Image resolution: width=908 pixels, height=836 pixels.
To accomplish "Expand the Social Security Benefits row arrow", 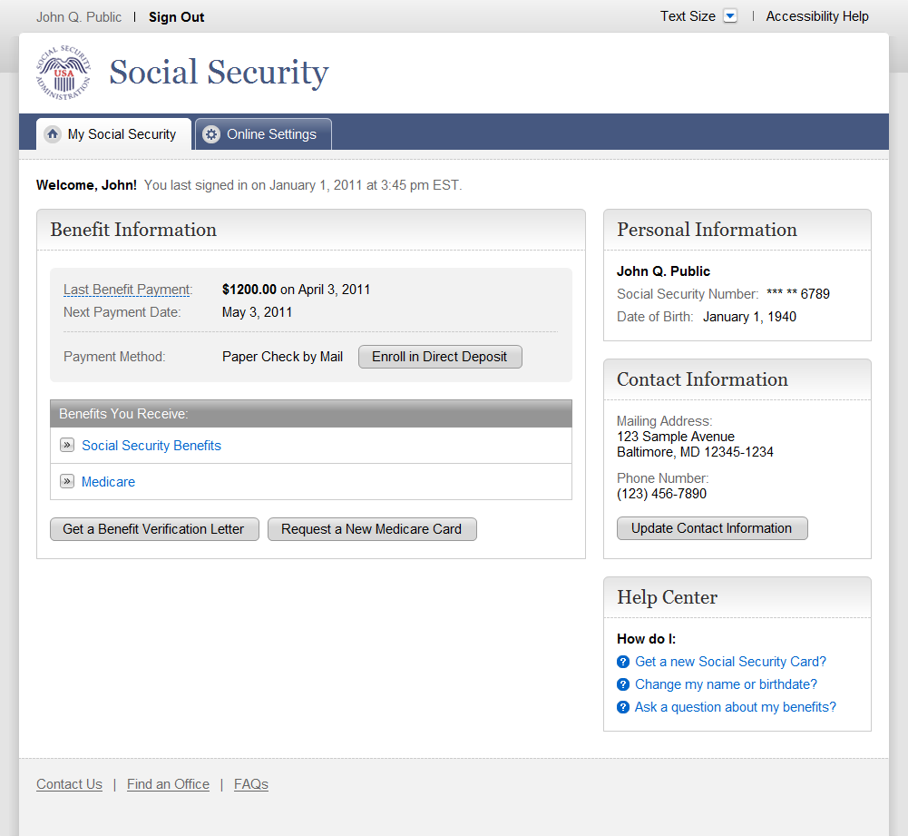I will click(67, 445).
